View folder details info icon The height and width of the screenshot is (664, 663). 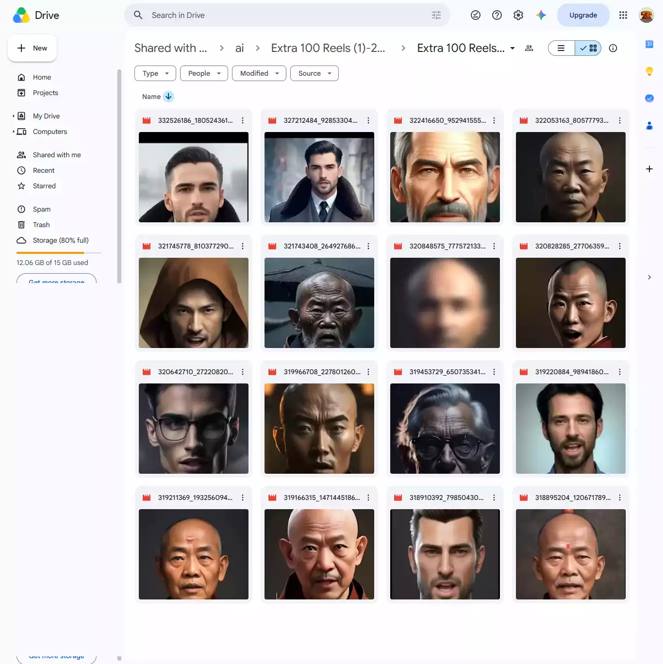tap(613, 48)
